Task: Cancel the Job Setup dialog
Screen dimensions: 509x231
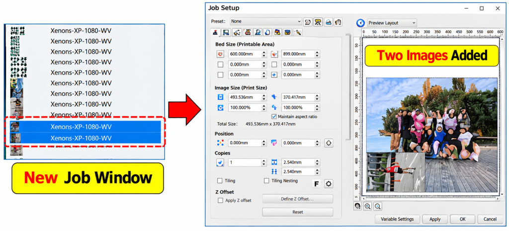Action: pos(490,219)
